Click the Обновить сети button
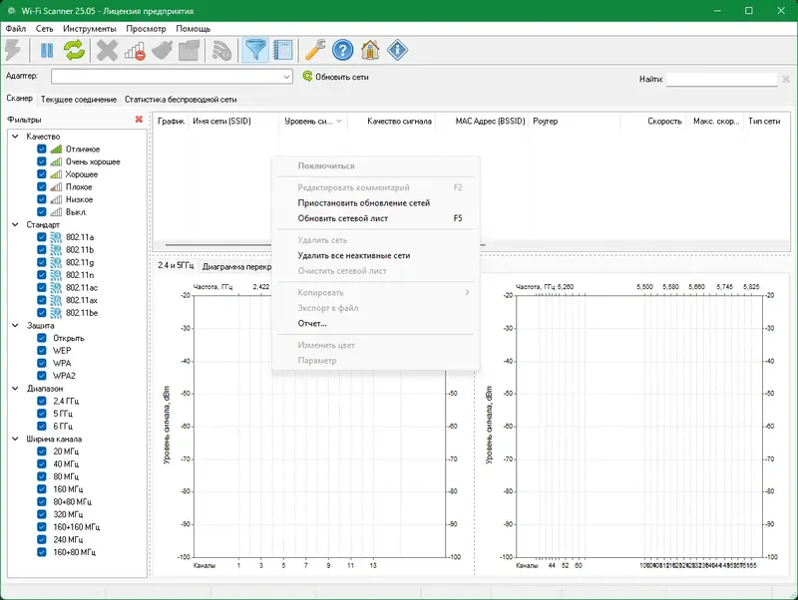 336,77
